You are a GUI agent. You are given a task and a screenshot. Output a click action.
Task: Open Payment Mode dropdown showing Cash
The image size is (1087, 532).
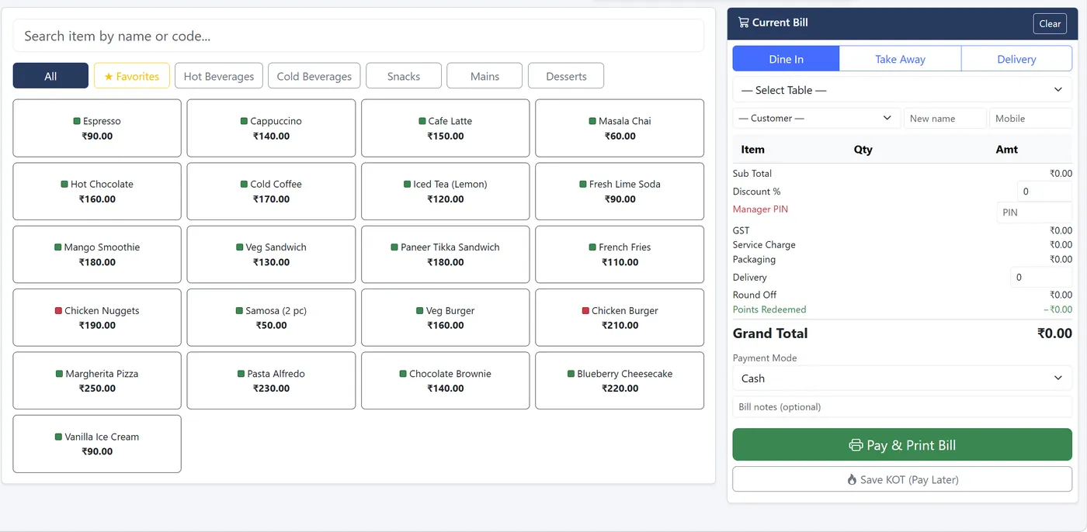pos(902,378)
